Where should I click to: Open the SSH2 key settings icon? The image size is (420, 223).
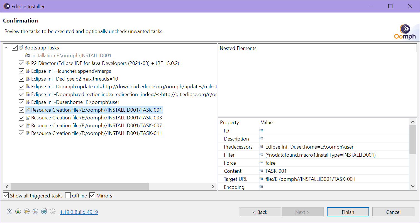point(27,211)
